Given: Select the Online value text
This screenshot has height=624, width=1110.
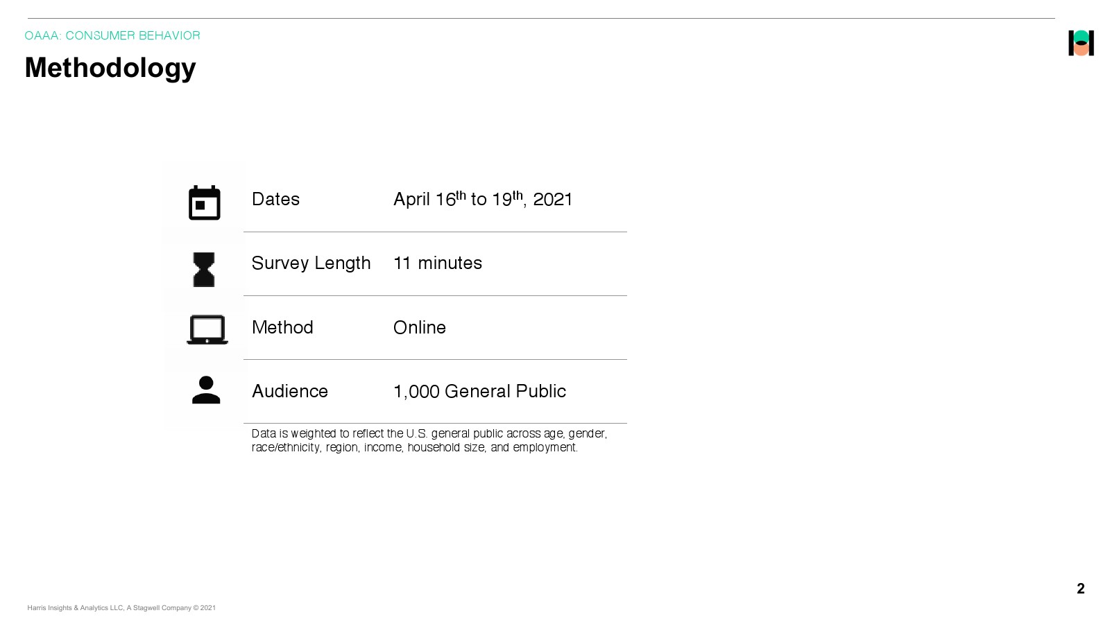Looking at the screenshot, I should [419, 327].
